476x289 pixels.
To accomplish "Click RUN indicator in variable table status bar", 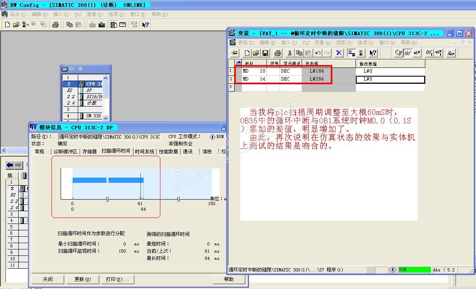I will click(415, 269).
